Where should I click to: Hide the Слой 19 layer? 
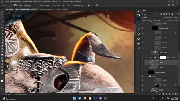pos(143,48)
